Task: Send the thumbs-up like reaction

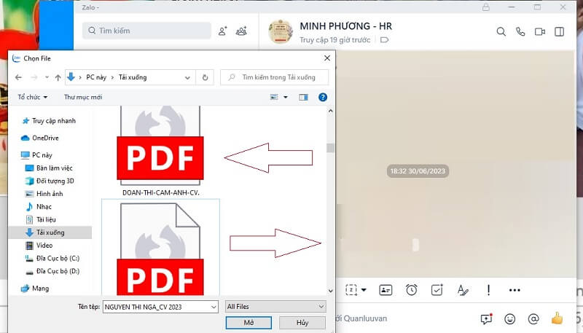Action: tap(557, 318)
